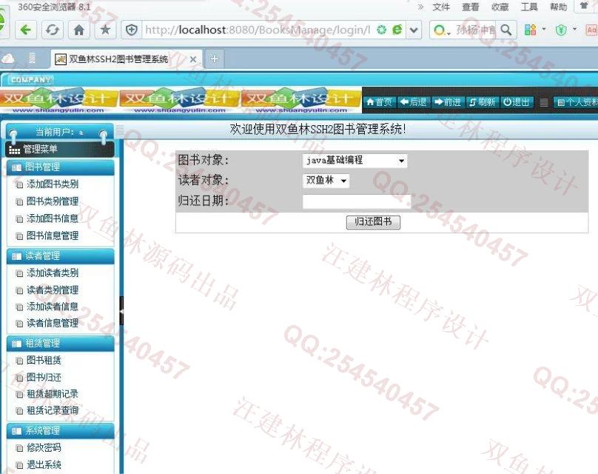Collapse the 租赁管理 section header
Image resolution: width=598 pixels, height=474 pixels.
tap(61, 344)
